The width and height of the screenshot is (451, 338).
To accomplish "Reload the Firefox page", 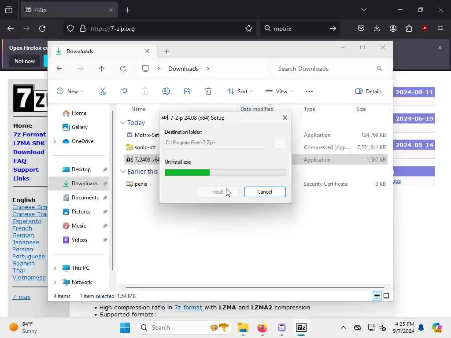I will (42, 29).
